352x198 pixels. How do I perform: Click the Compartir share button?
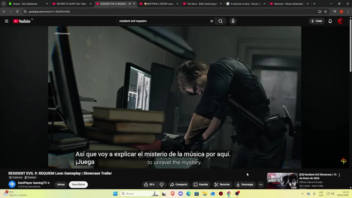(x=178, y=185)
